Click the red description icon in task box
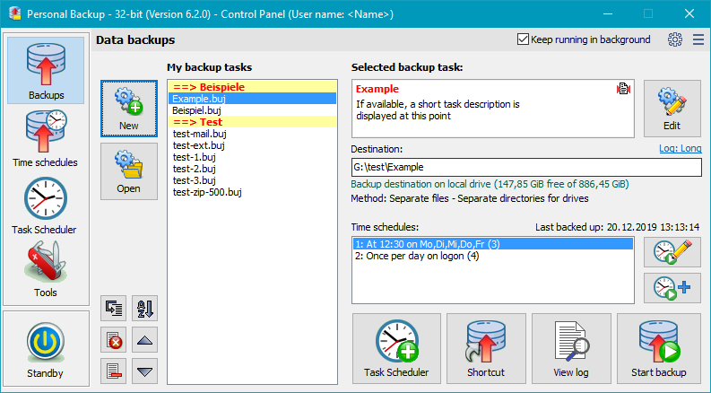The height and width of the screenshot is (393, 711). point(623,89)
